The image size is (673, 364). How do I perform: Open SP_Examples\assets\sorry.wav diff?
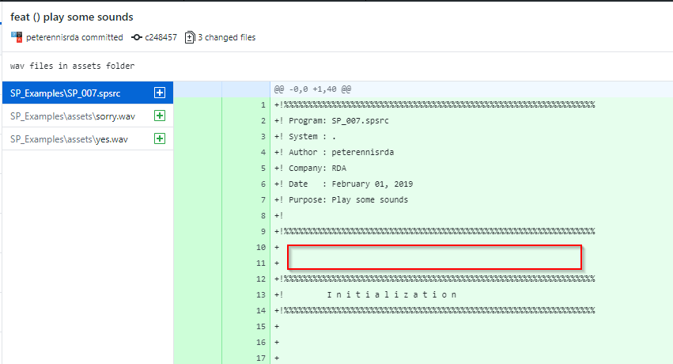(88, 116)
